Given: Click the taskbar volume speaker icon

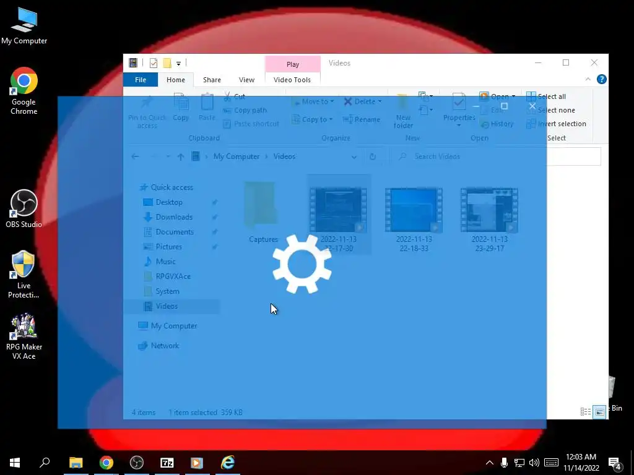Looking at the screenshot, I should [534, 463].
